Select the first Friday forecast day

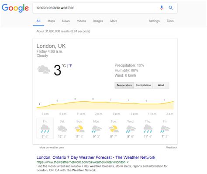point(45,128)
